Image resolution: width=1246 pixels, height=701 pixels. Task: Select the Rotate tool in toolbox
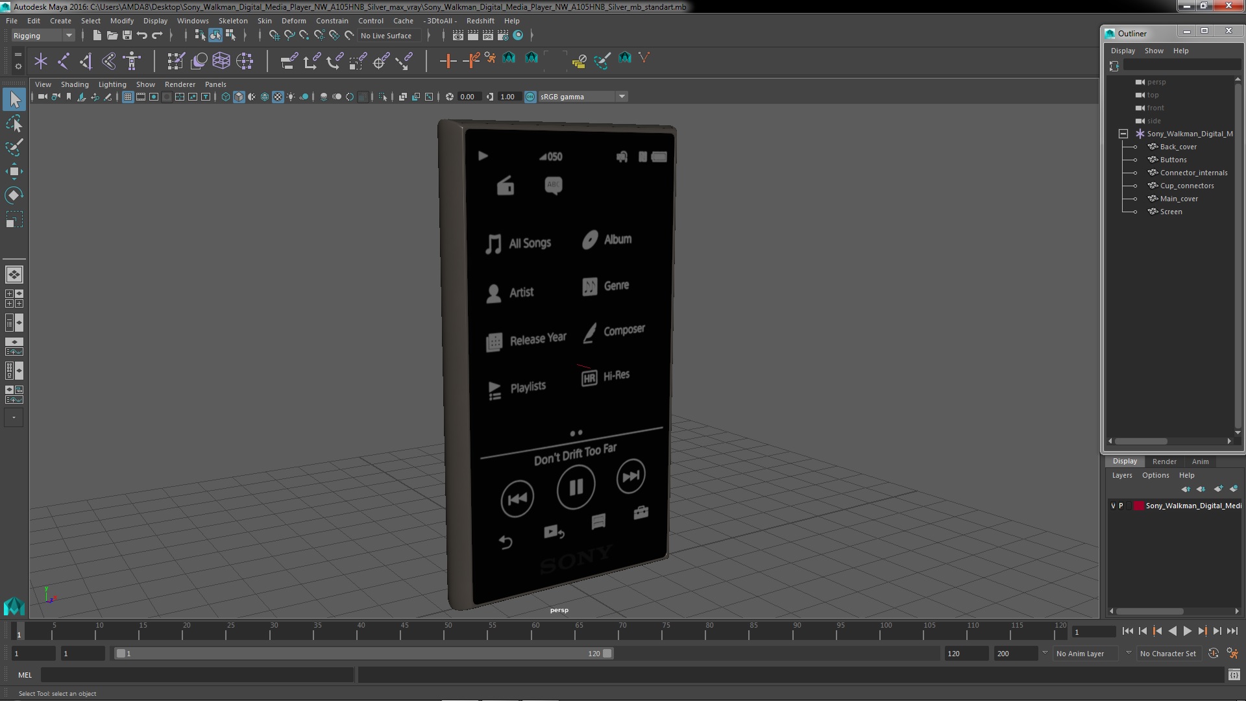(14, 195)
